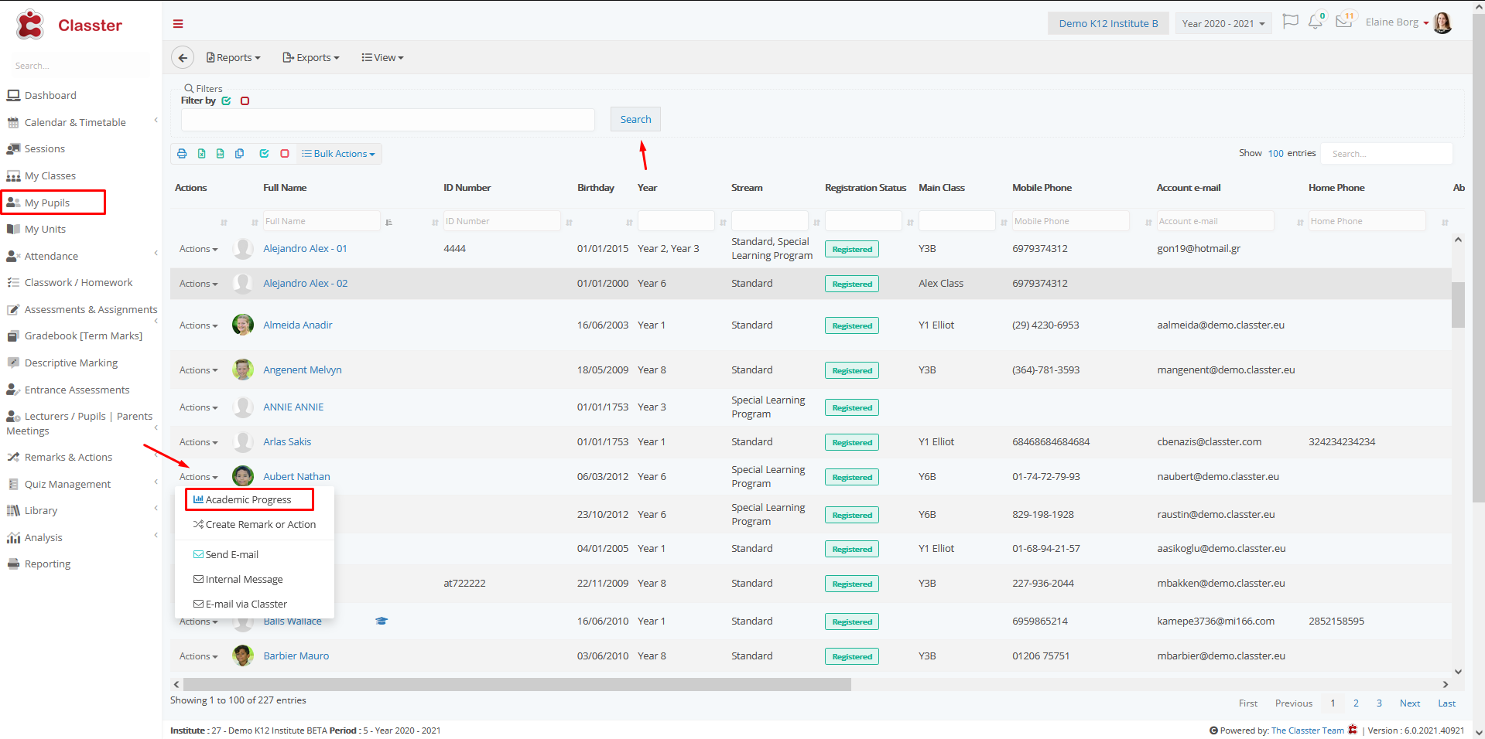Open Descriptive Marking in sidebar
Viewport: 1485px width, 739px height.
tap(62, 363)
